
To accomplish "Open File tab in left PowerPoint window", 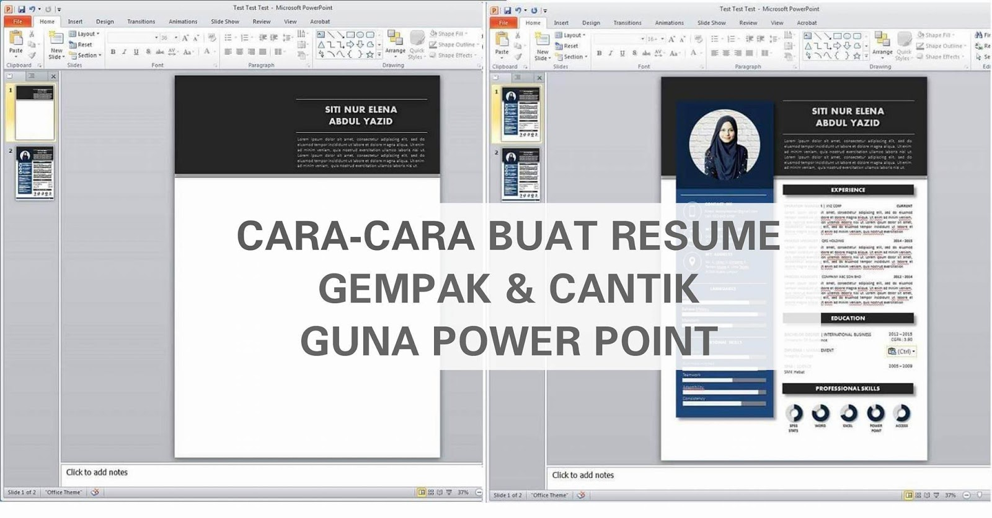I will coord(18,22).
